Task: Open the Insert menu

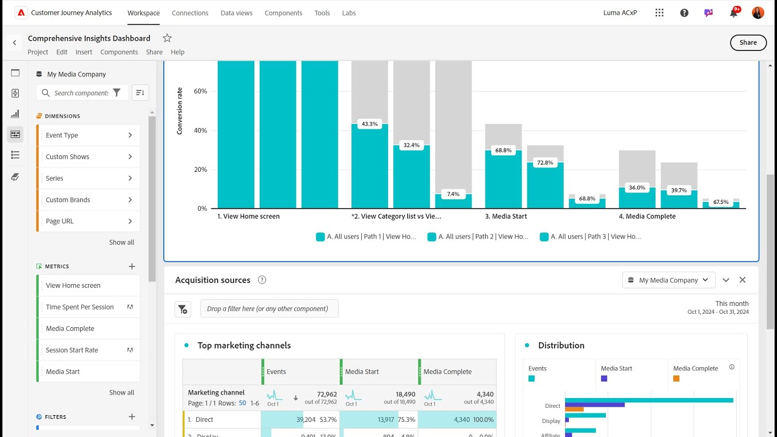Action: pyautogui.click(x=84, y=52)
